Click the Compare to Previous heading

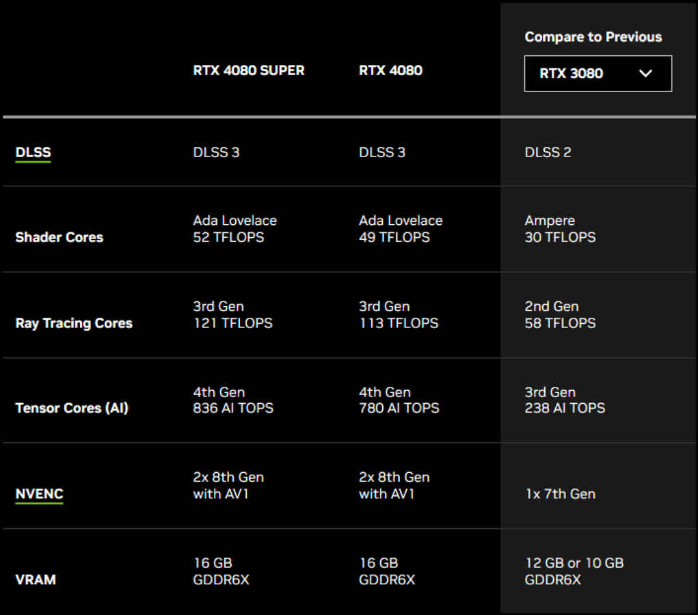pos(593,37)
